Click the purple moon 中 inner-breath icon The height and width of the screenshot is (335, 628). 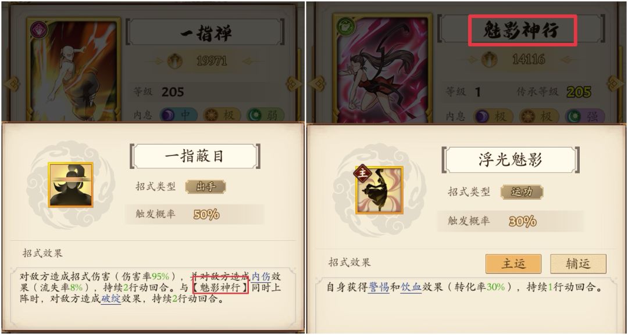click(168, 115)
